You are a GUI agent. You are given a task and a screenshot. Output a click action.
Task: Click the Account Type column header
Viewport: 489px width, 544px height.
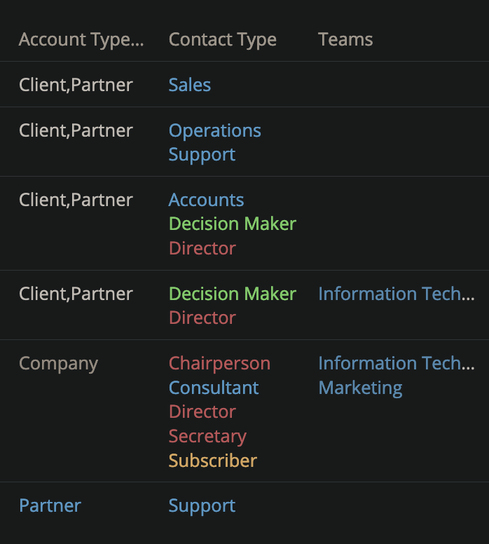(81, 40)
